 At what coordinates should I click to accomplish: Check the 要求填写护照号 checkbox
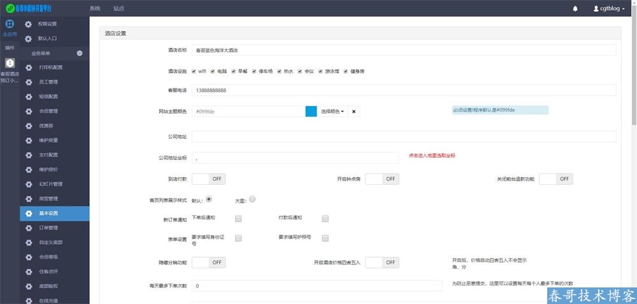pos(325,238)
